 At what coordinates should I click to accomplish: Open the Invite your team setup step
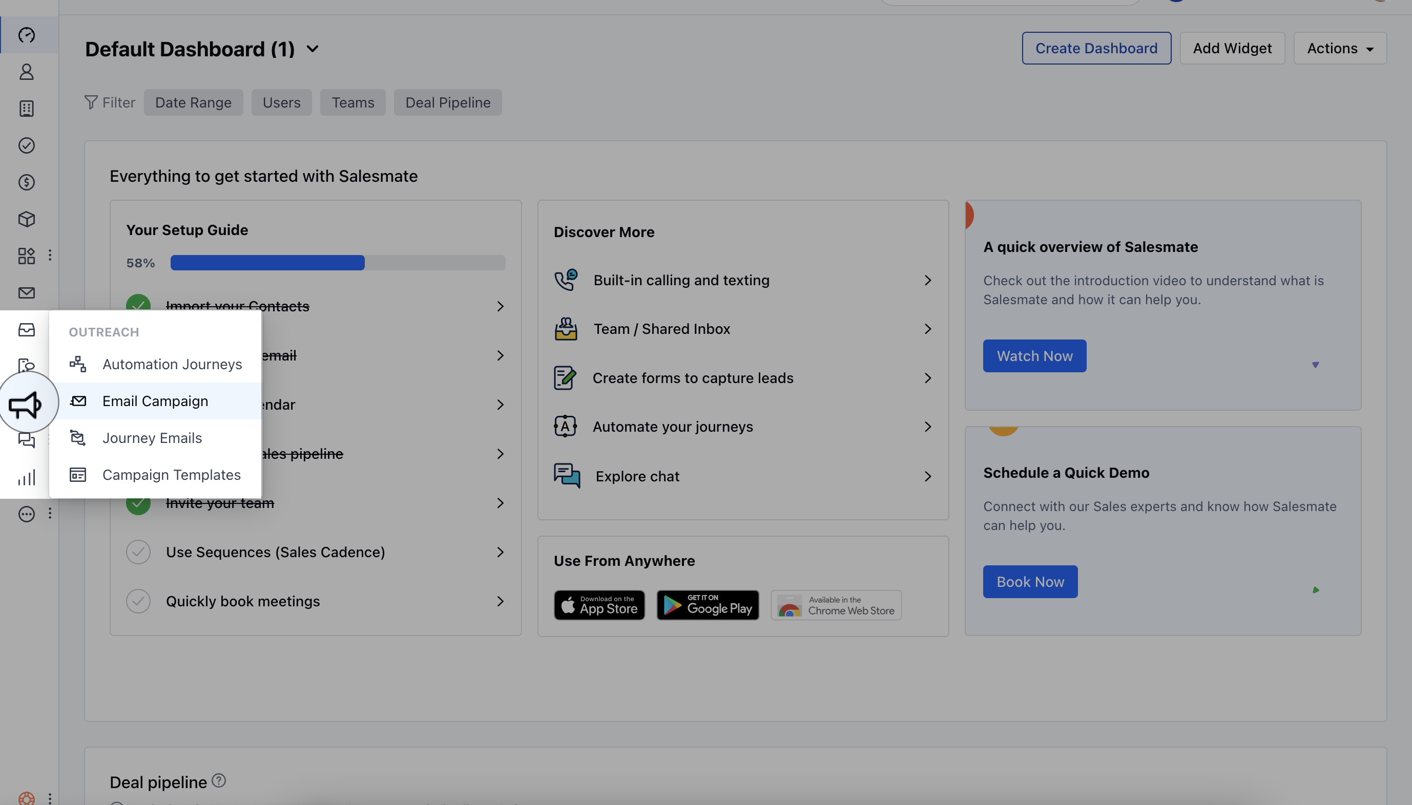click(x=315, y=503)
